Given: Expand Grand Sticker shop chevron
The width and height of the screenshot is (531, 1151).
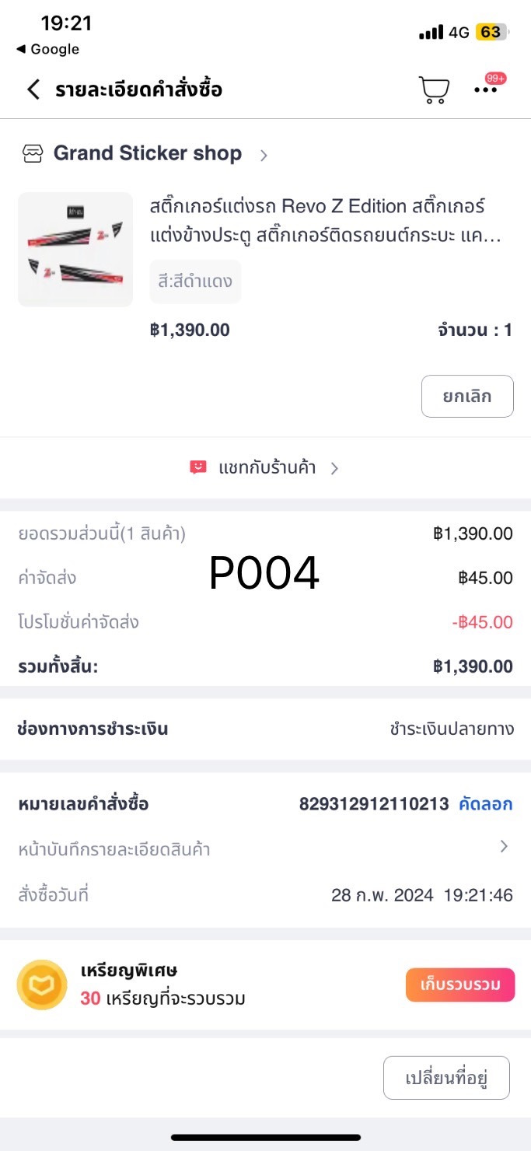Looking at the screenshot, I should point(264,155).
